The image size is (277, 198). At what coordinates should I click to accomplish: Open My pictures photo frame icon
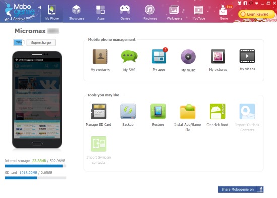[218, 56]
